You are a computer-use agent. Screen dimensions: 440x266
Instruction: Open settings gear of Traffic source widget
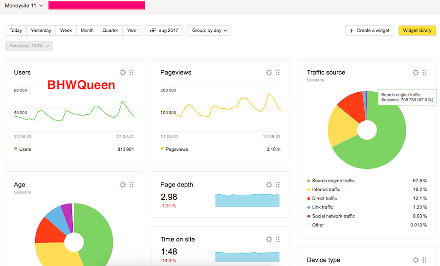(416, 73)
